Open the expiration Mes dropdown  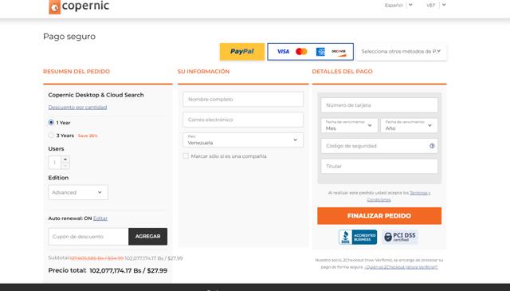(349, 125)
